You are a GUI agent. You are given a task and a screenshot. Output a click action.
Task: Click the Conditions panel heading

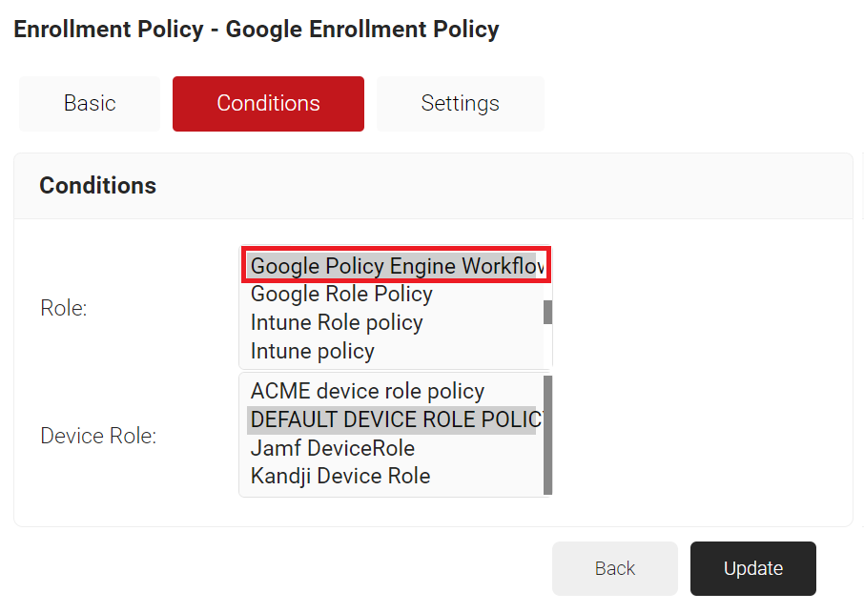97,185
